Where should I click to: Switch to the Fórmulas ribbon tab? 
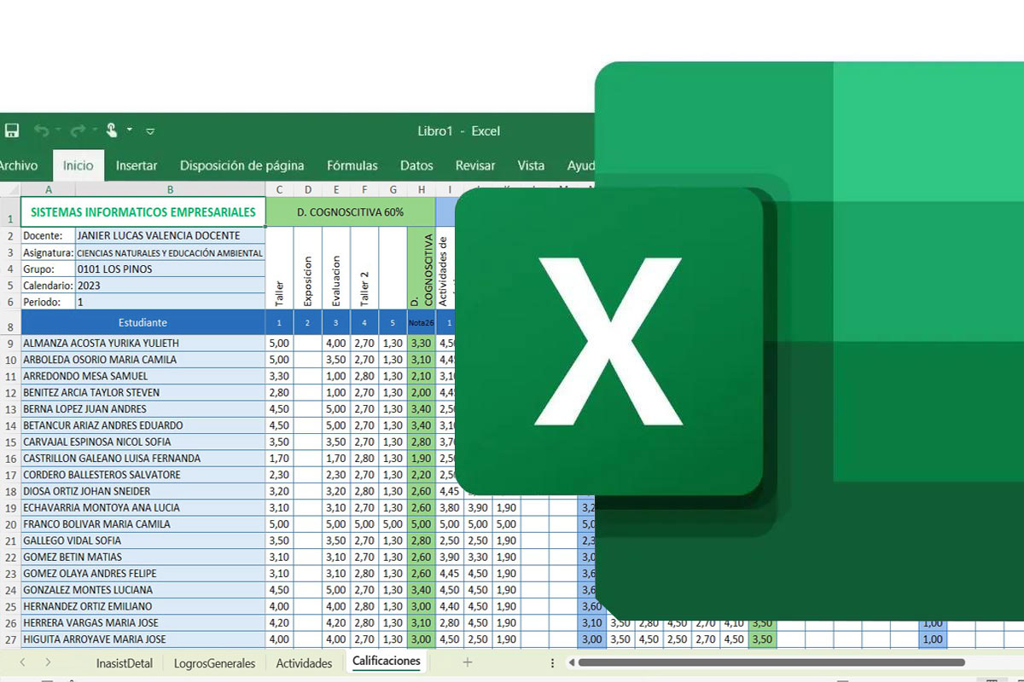352,165
